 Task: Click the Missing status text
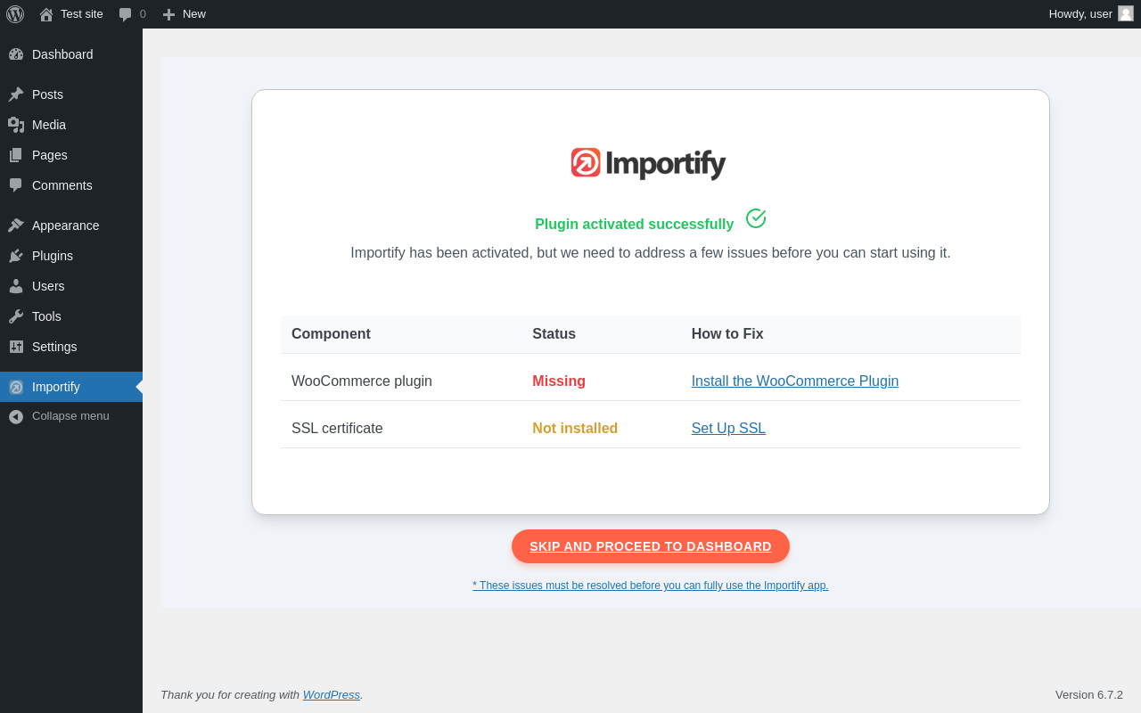click(559, 381)
